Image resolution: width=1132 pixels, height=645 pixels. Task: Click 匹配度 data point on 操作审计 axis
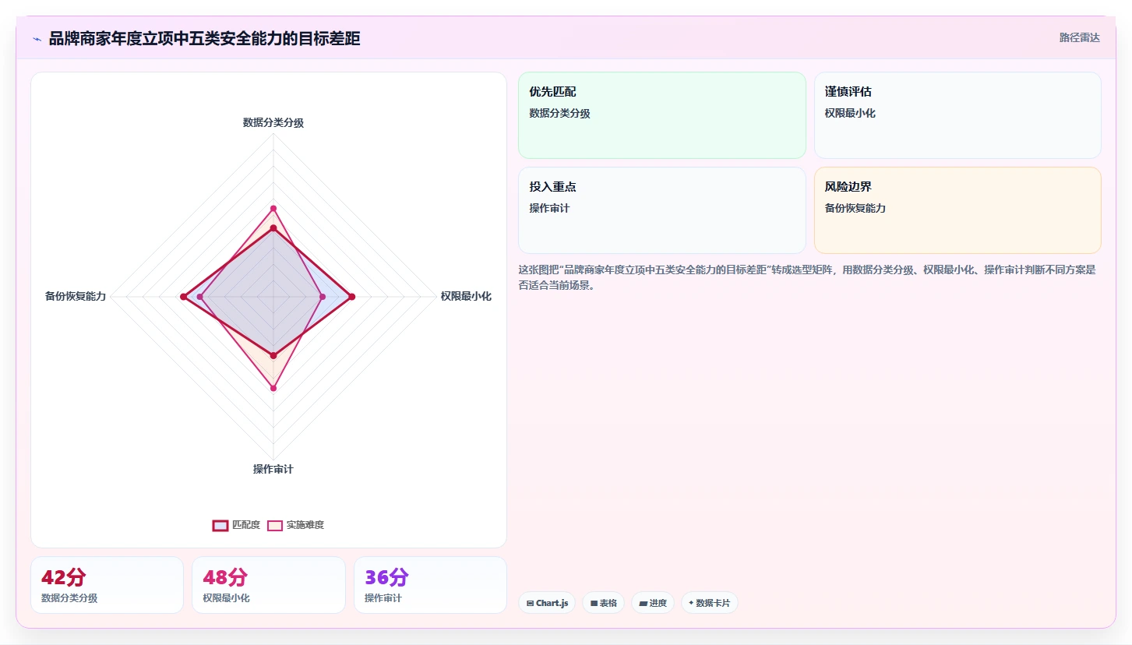point(273,355)
